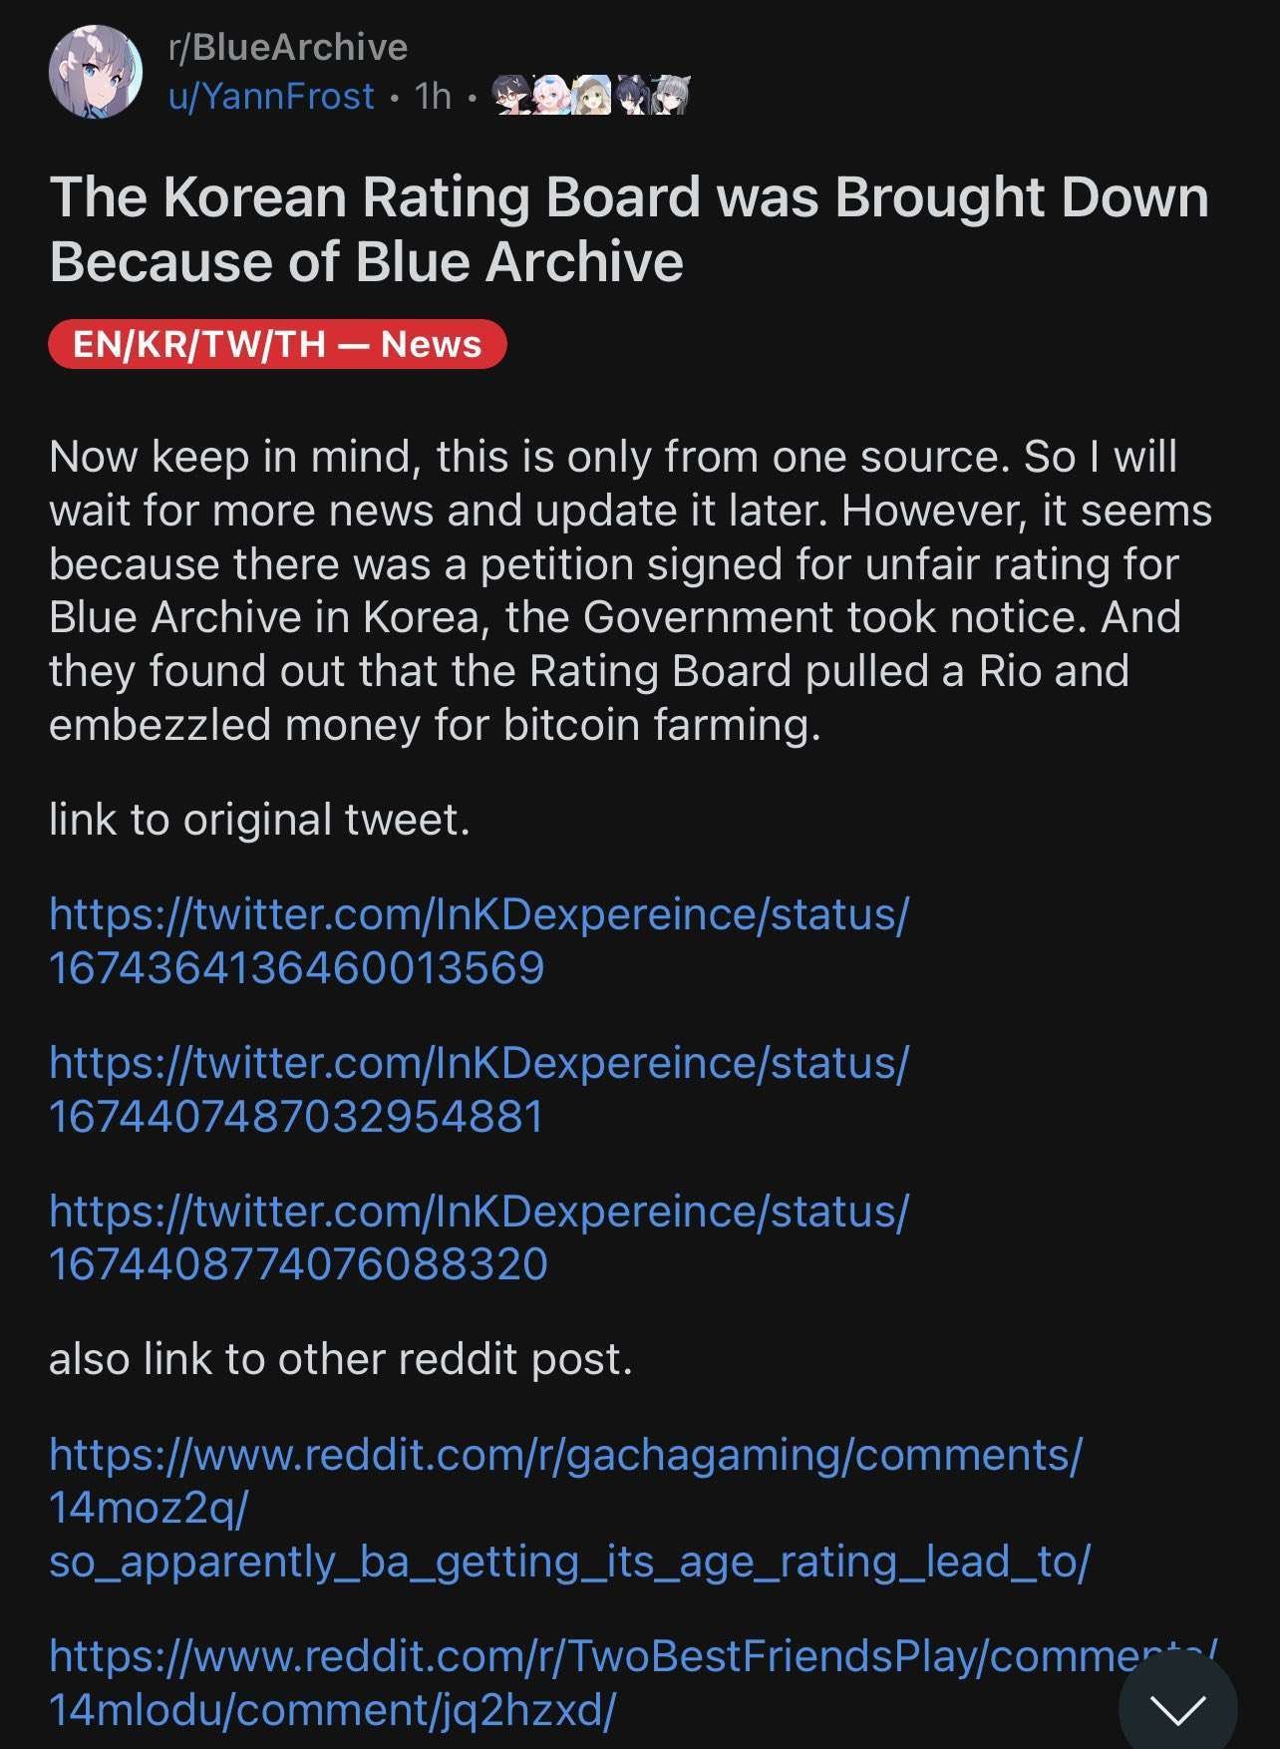Click the glasses character flair emoji

pyautogui.click(x=510, y=96)
